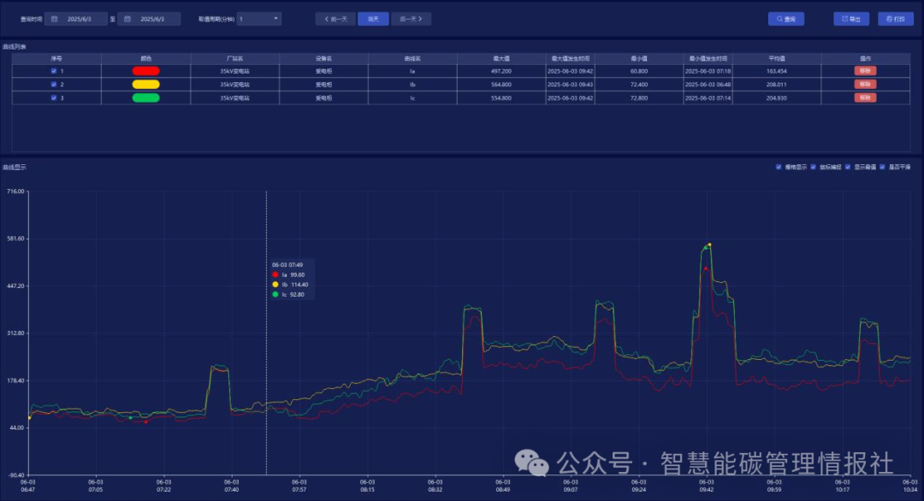924x501 pixels.
Task: Select the Ib curve name cell
Action: coord(412,84)
